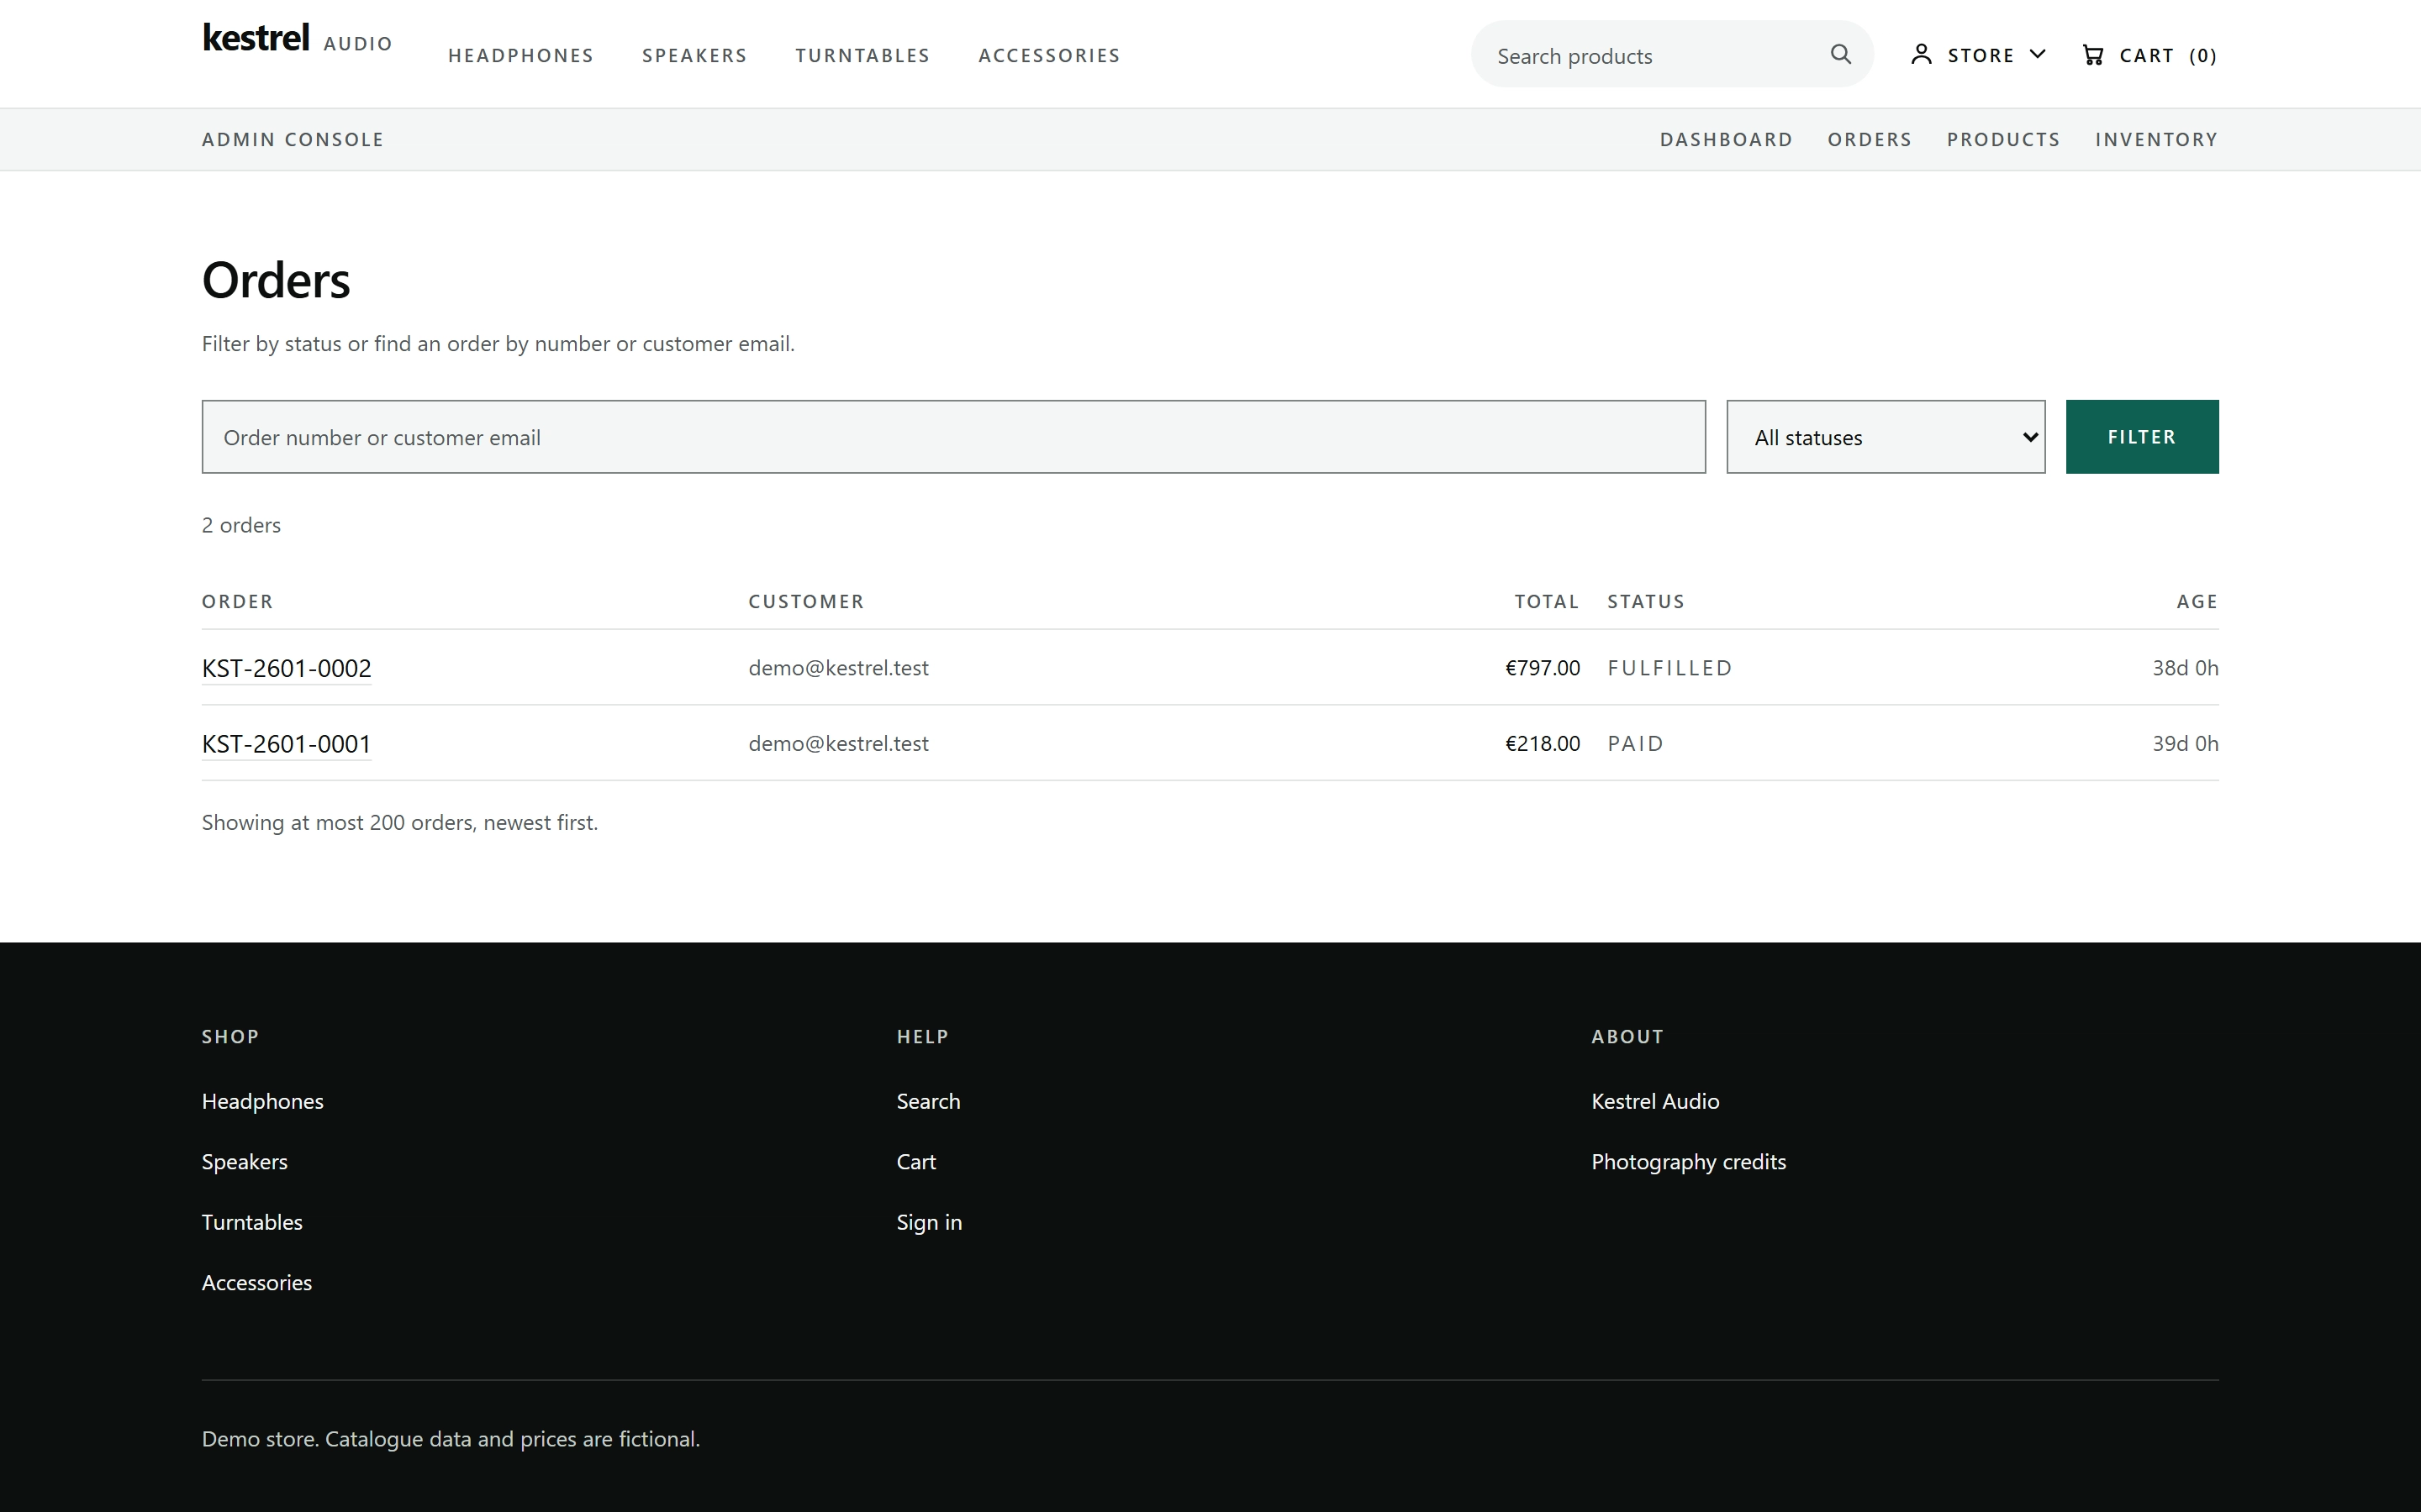Open footer Speakers link
This screenshot has width=2421, height=1512.
[244, 1162]
